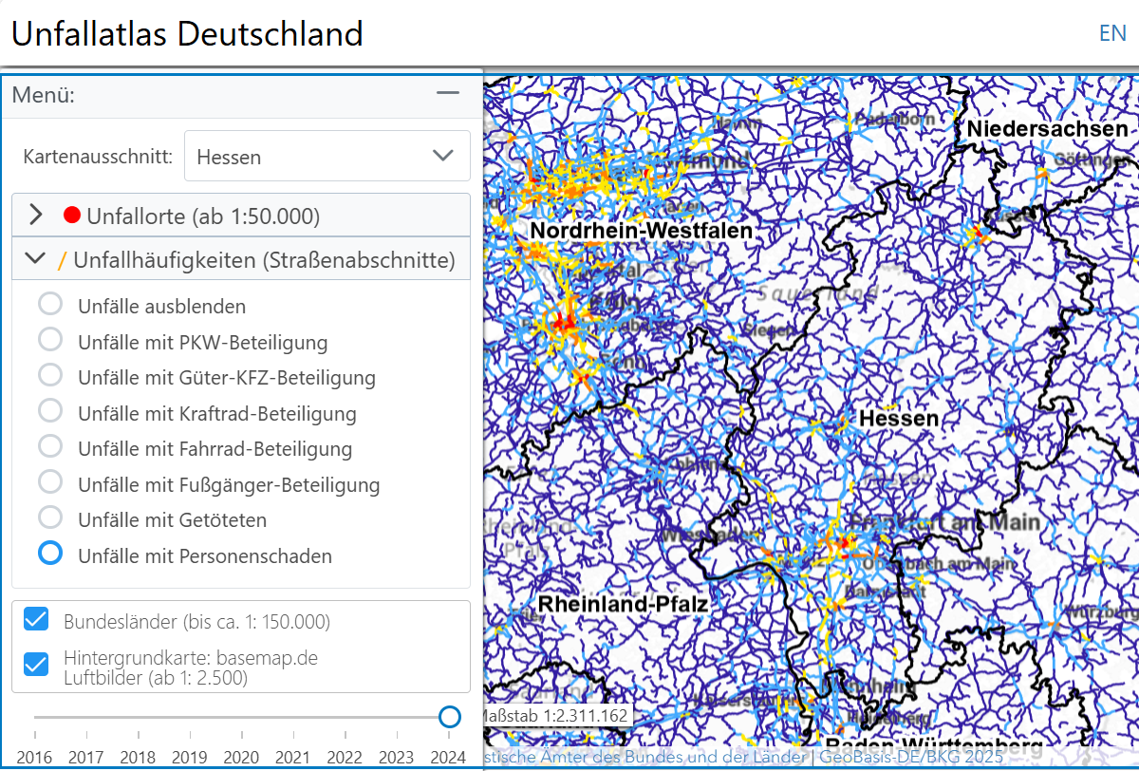
Task: Open the Kartenausschnitt dropdown showing Hessen
Action: click(327, 156)
